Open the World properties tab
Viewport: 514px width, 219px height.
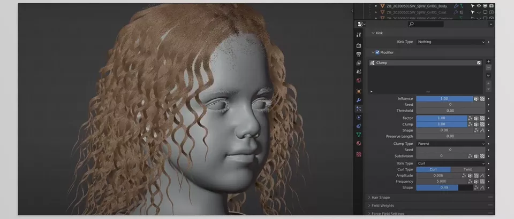pyautogui.click(x=359, y=81)
